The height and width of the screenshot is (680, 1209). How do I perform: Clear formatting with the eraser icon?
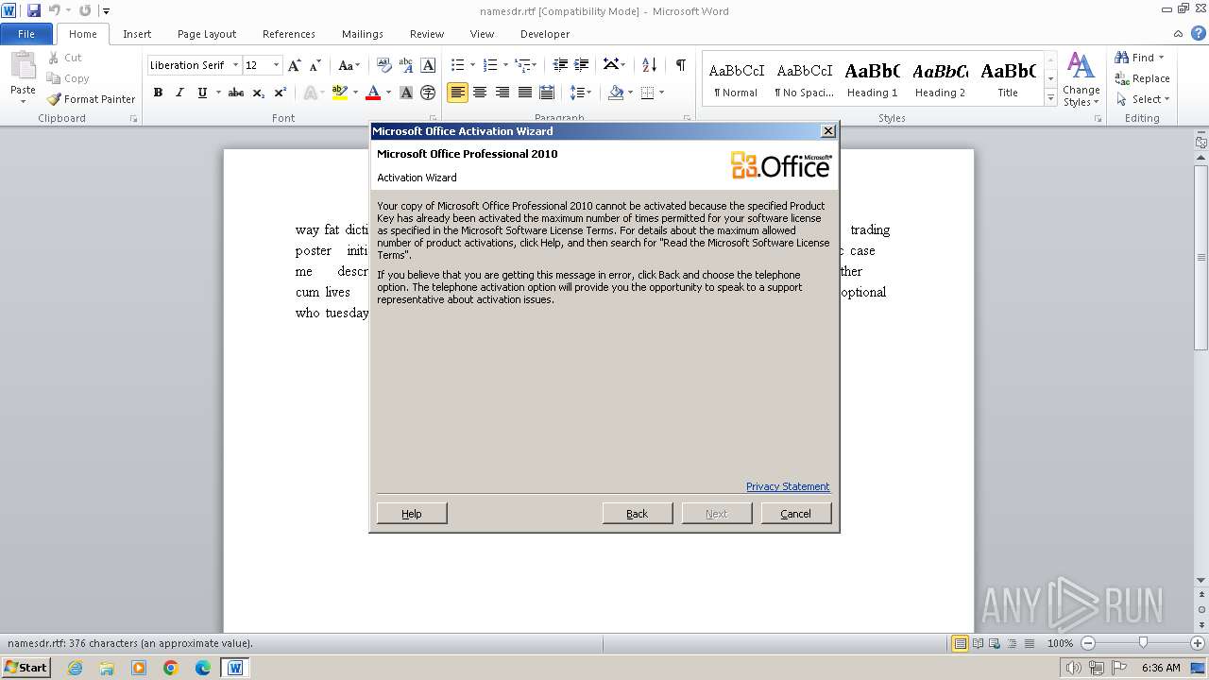click(x=383, y=65)
